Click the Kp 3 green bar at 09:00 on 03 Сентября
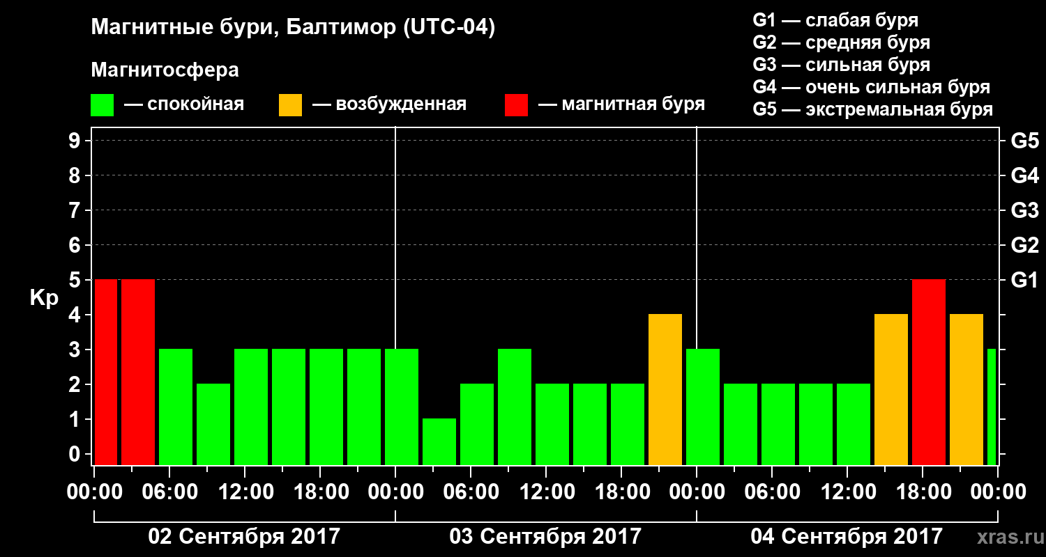This screenshot has height=557, width=1046. point(515,407)
